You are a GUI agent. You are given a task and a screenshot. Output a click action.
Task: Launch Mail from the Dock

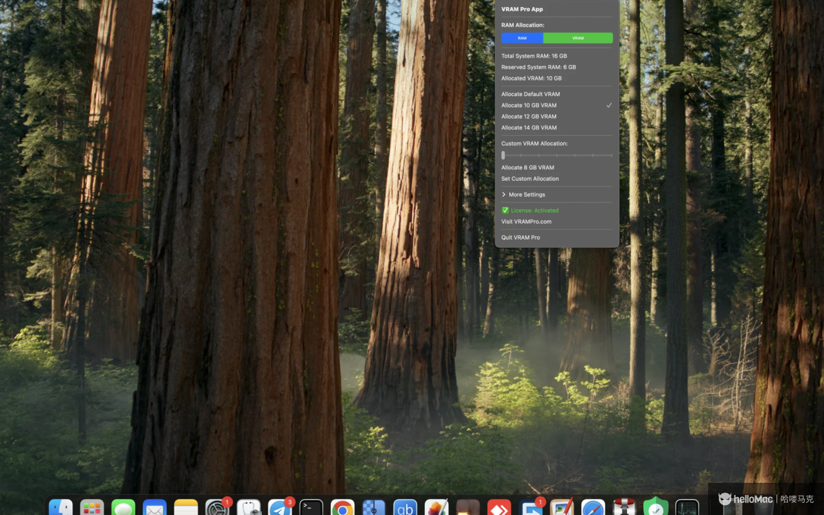(154, 509)
